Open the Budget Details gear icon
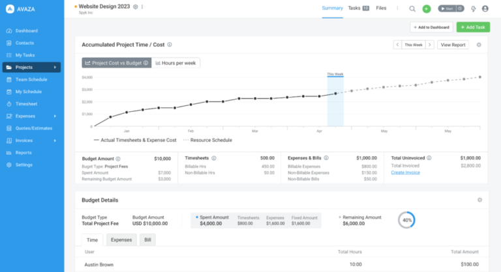 (479, 200)
